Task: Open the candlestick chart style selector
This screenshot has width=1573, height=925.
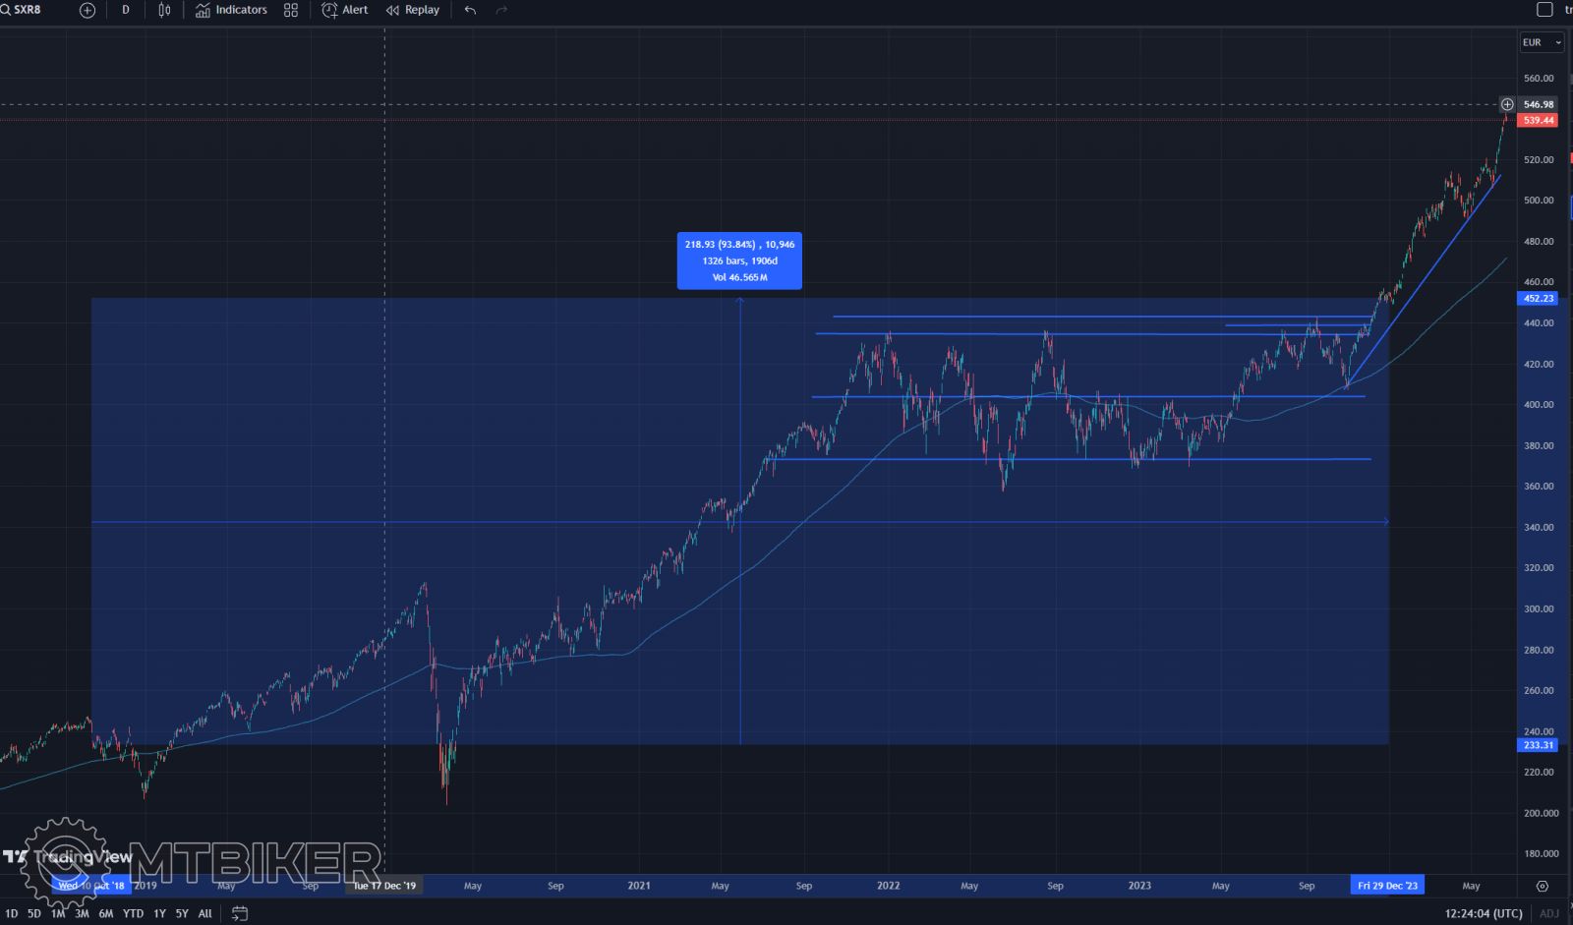Action: 164,10
